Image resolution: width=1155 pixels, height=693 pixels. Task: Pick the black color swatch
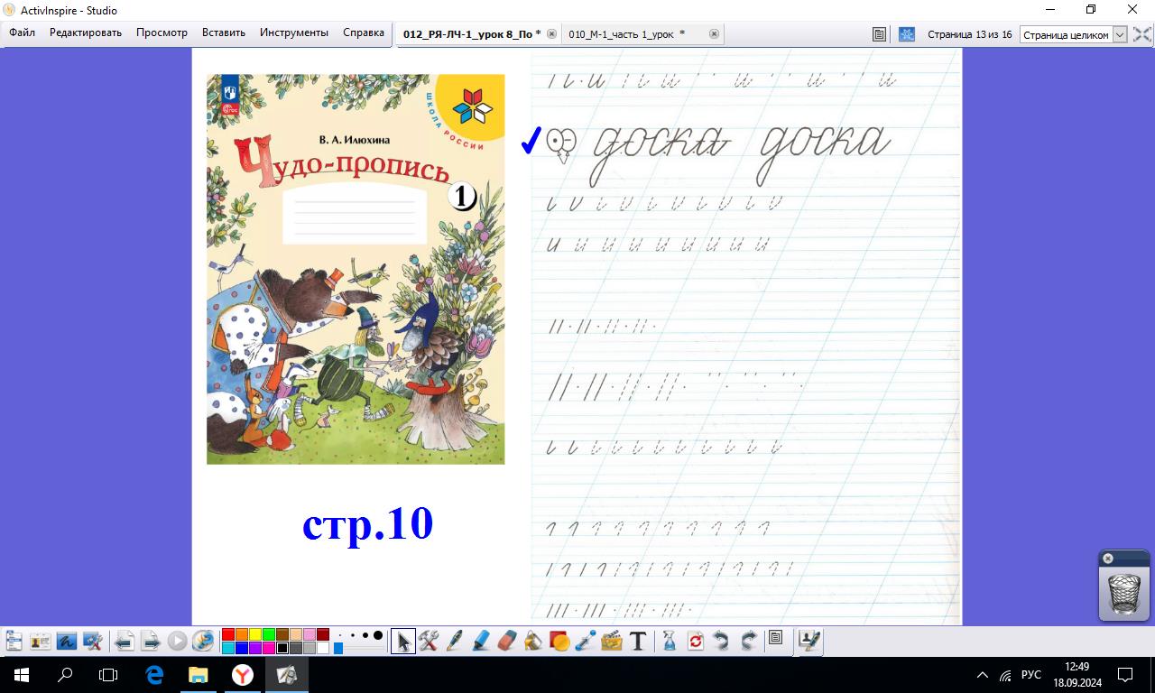tap(282, 648)
